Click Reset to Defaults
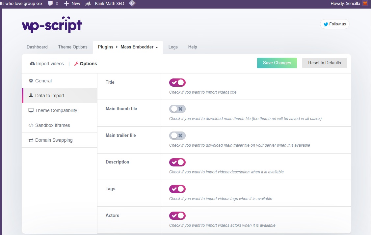371x235 pixels. [324, 63]
